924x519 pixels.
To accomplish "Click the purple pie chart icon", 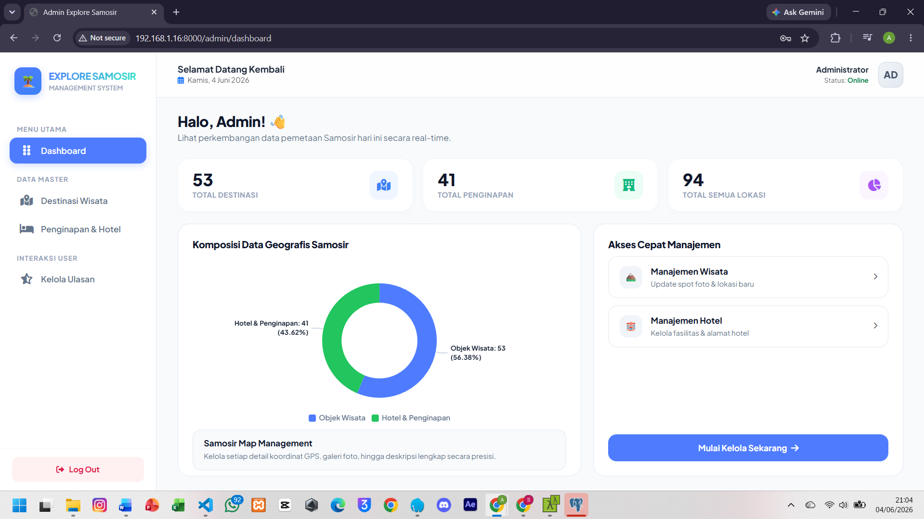I will pos(874,185).
